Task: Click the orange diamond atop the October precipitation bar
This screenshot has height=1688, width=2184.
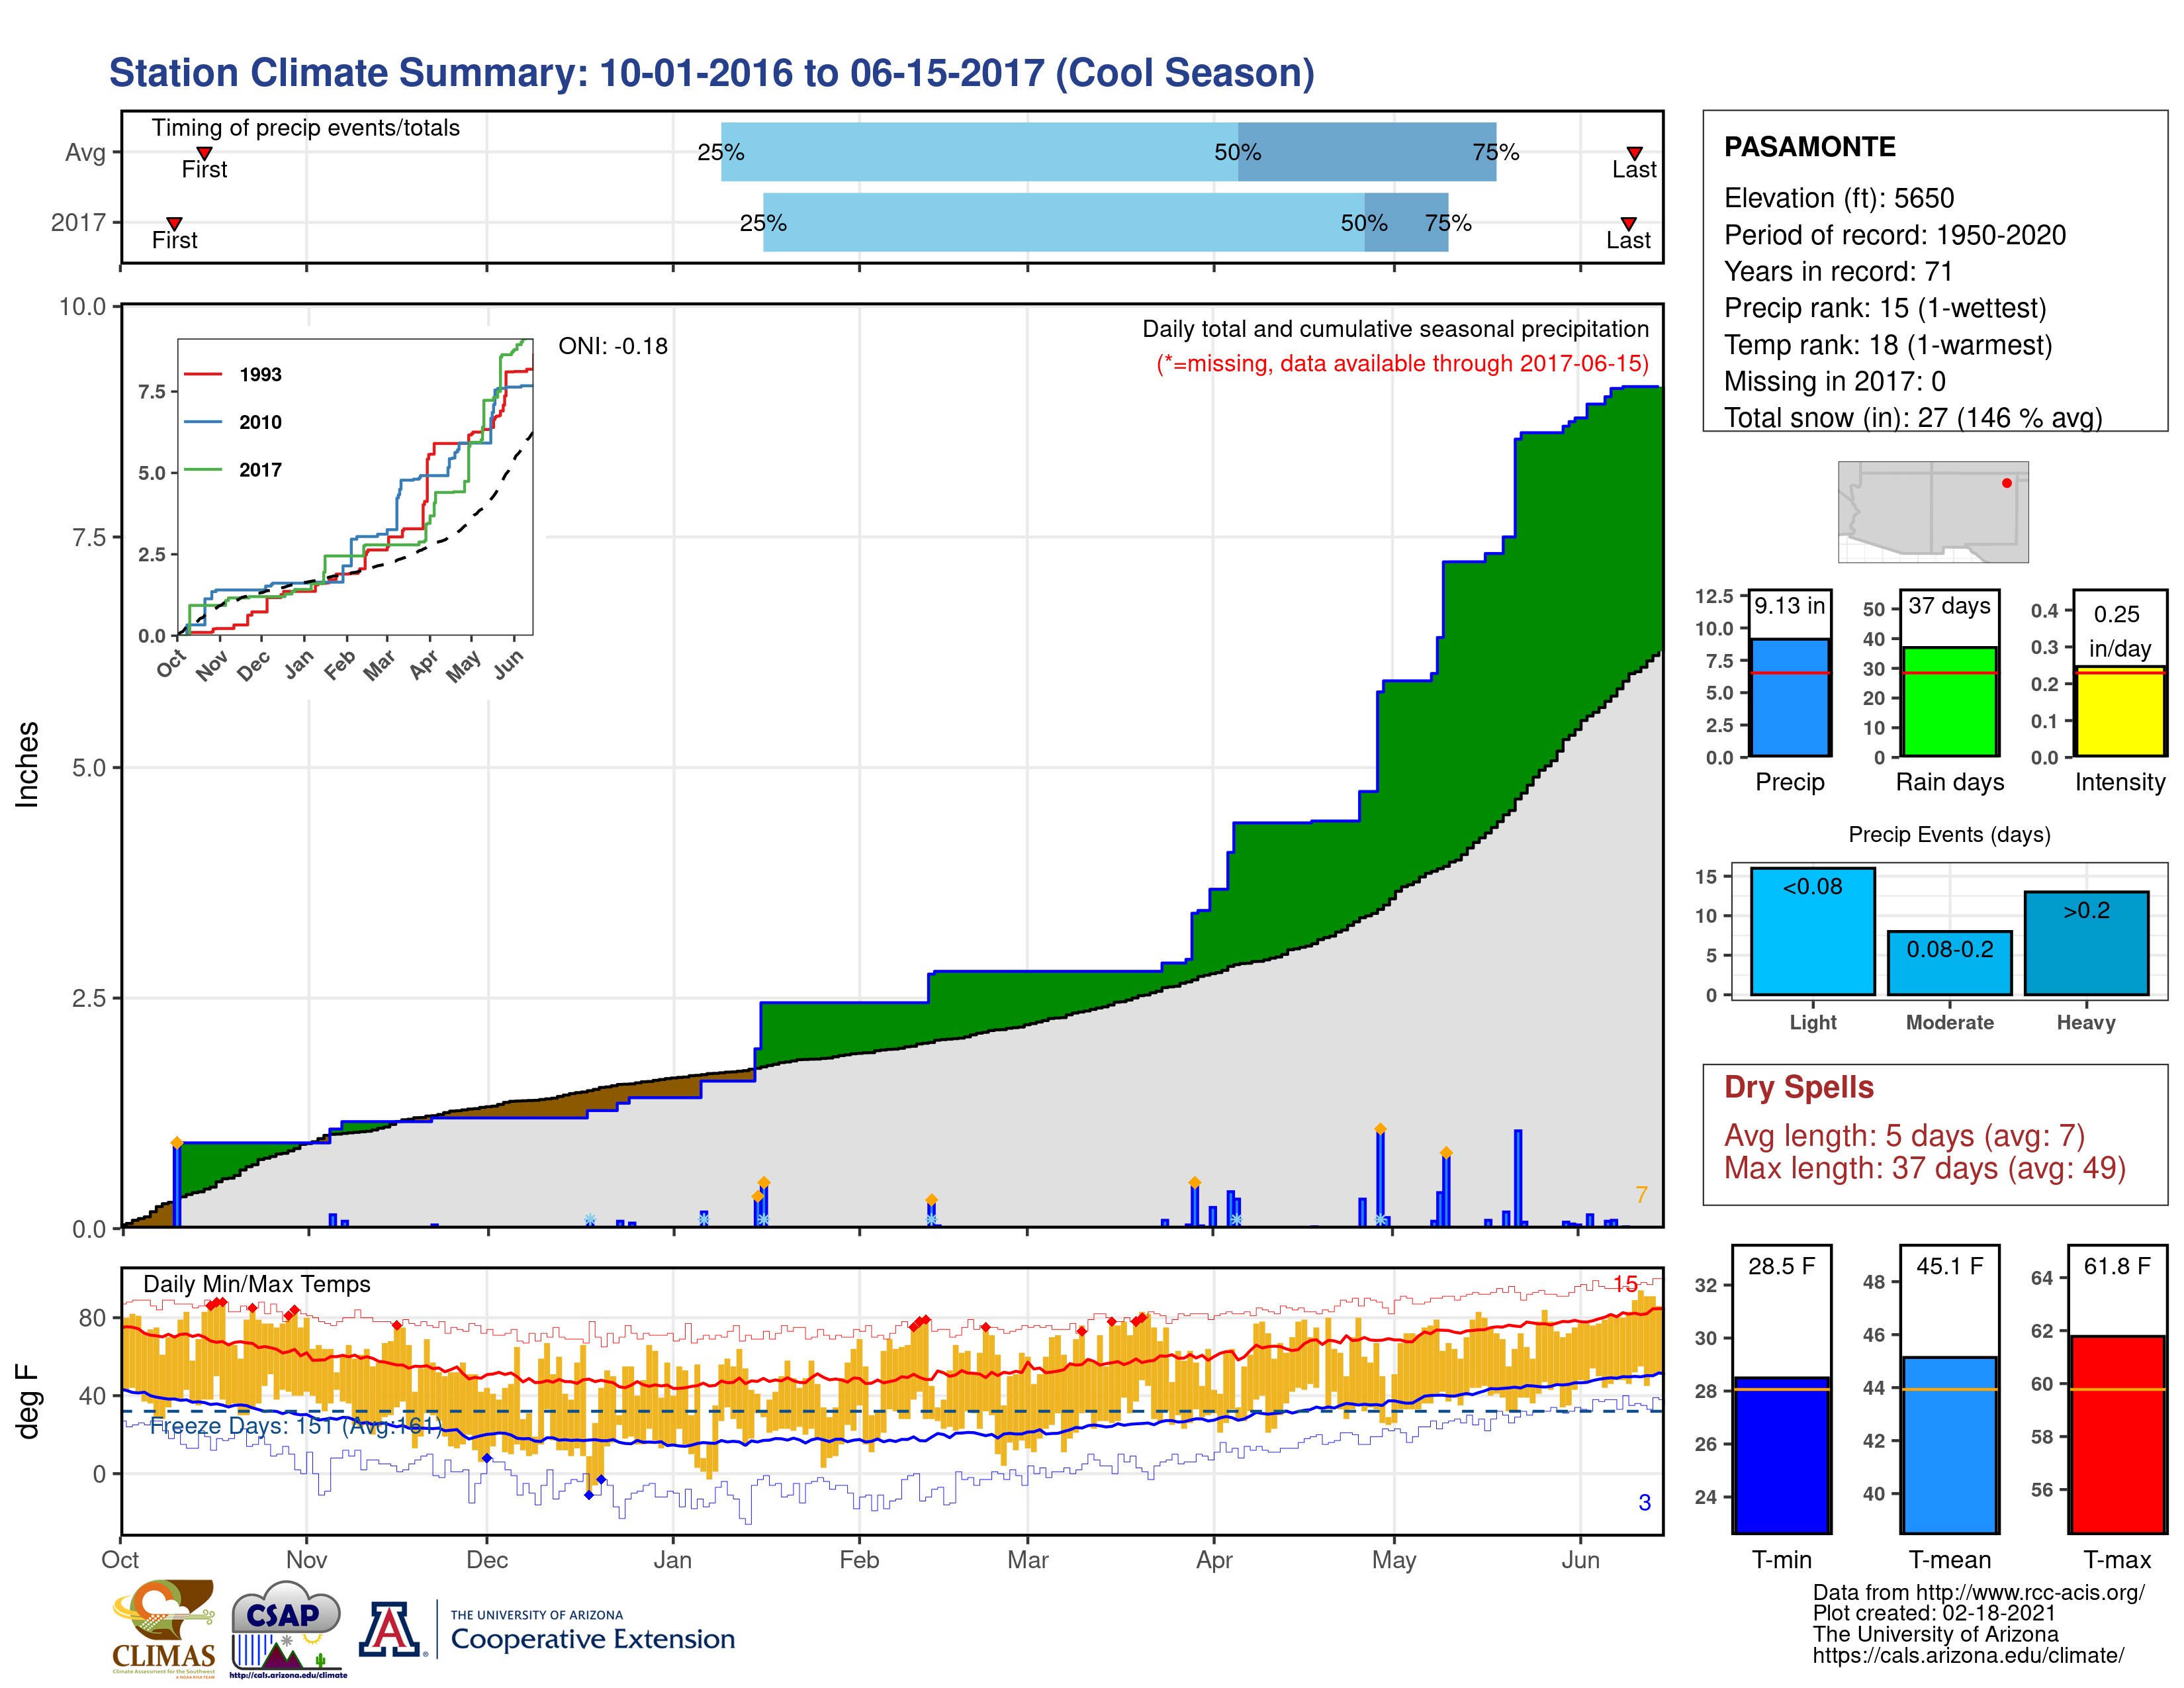Action: click(x=177, y=1142)
